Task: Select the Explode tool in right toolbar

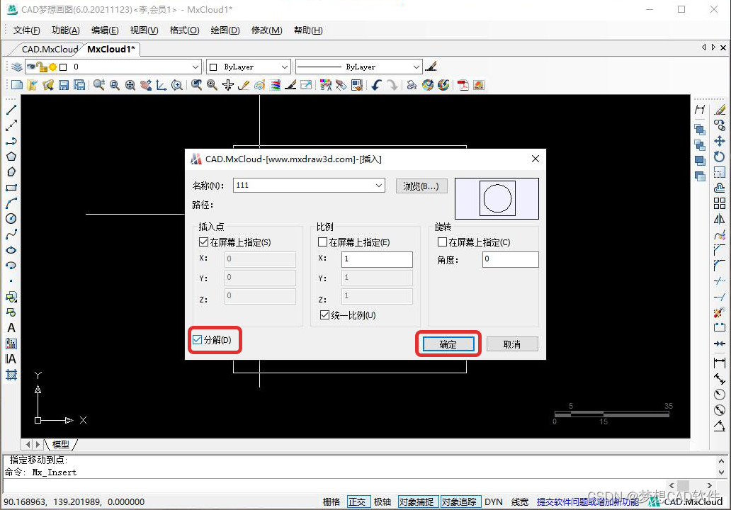Action: point(720,312)
